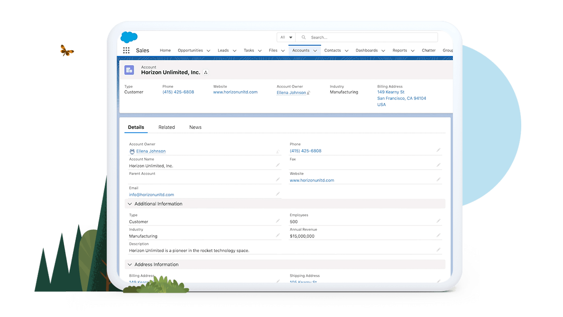Edit the Annual Revenue pencil icon
Screen dimensions: 563x317
click(x=438, y=235)
